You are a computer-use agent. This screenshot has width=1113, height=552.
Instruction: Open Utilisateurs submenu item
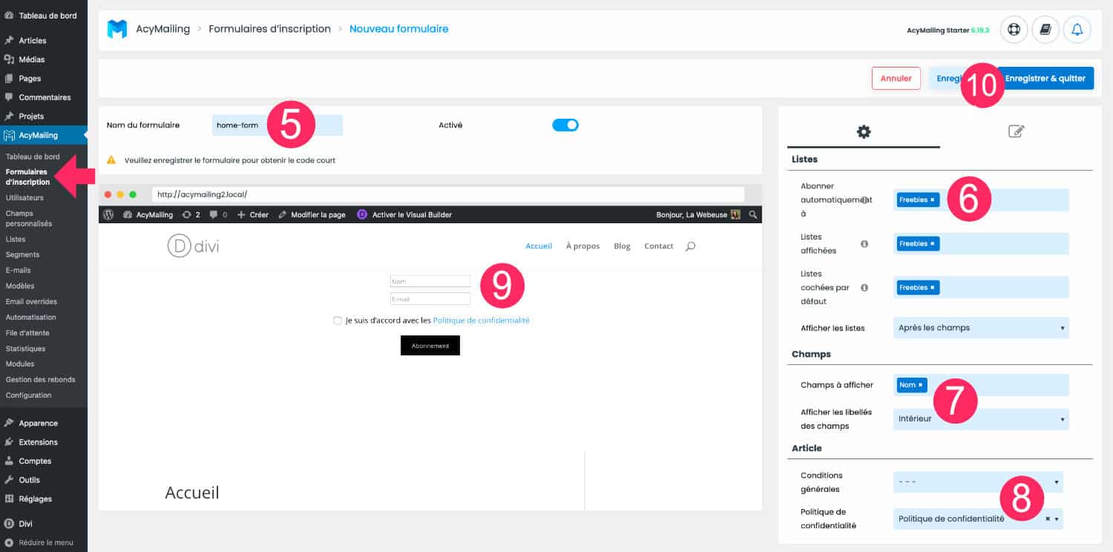24,198
